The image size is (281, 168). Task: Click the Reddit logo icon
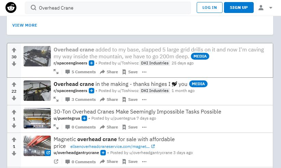[x=11, y=7]
